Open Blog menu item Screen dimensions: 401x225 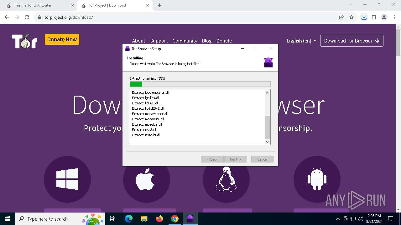207,41
